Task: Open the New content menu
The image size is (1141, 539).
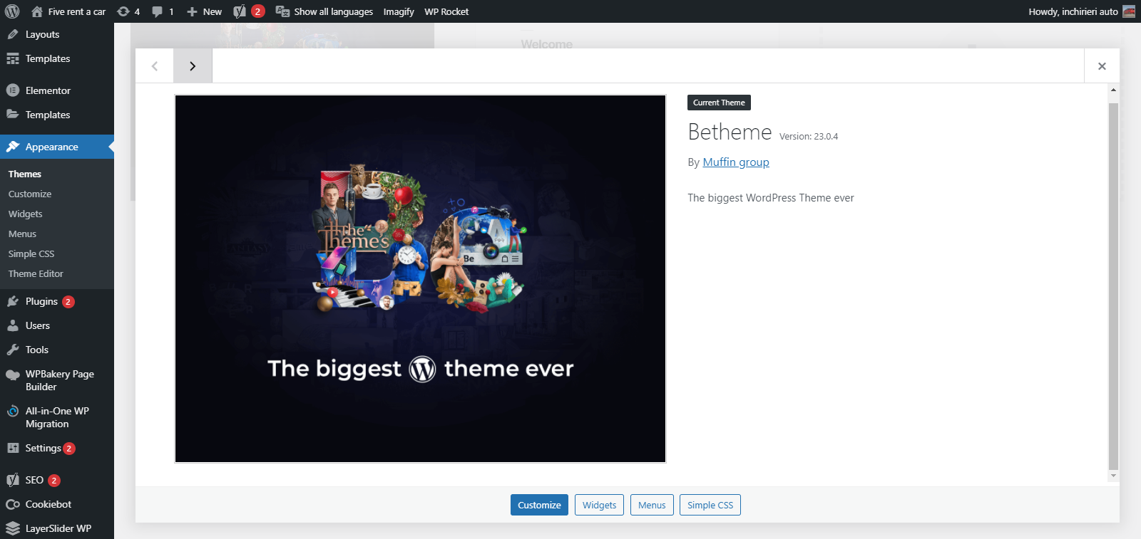Action: (x=204, y=11)
